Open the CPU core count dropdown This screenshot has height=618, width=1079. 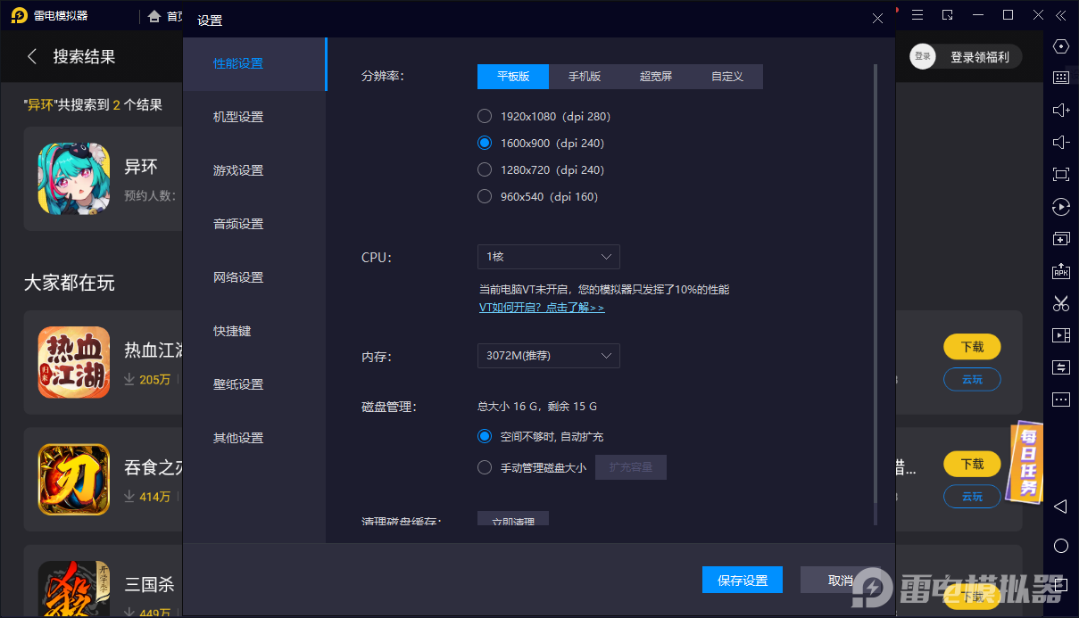click(548, 257)
